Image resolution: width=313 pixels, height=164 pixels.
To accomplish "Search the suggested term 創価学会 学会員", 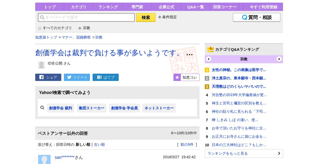I will pyautogui.click(x=124, y=108).
